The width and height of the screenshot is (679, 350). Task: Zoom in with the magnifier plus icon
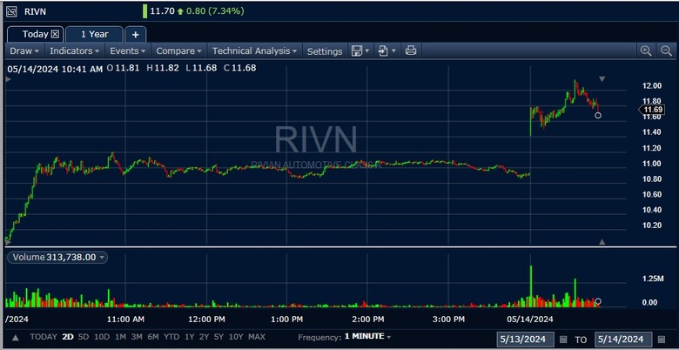click(x=646, y=51)
